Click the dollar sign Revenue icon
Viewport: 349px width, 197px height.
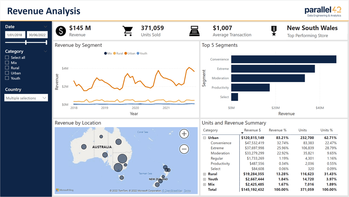point(61,31)
